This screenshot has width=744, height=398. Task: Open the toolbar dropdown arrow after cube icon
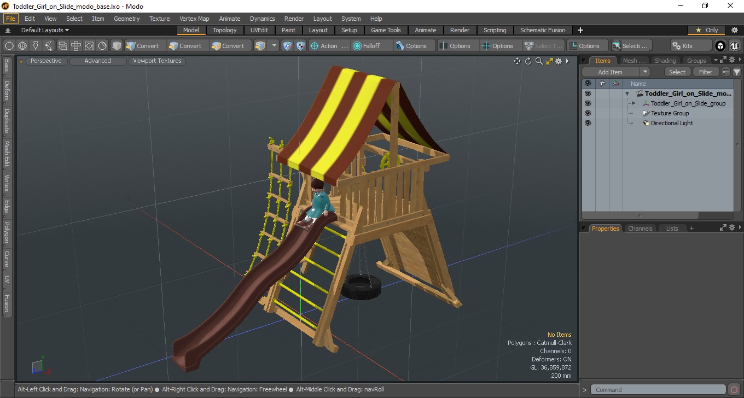pyautogui.click(x=274, y=46)
